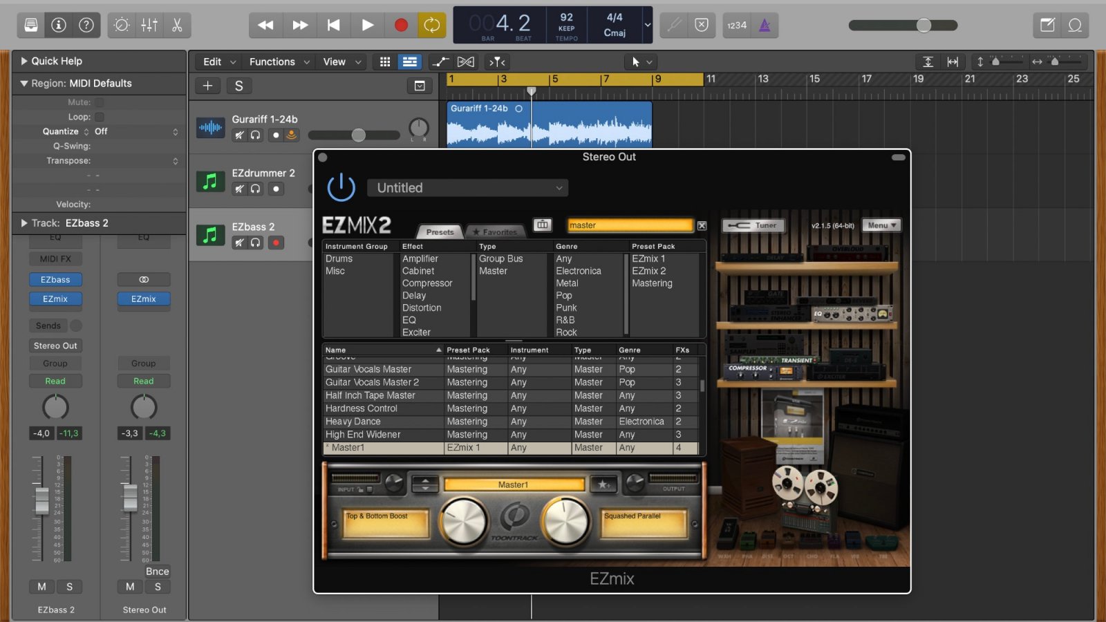Click the master search field in EZmix
Viewport: 1106px width, 622px height.
629,225
